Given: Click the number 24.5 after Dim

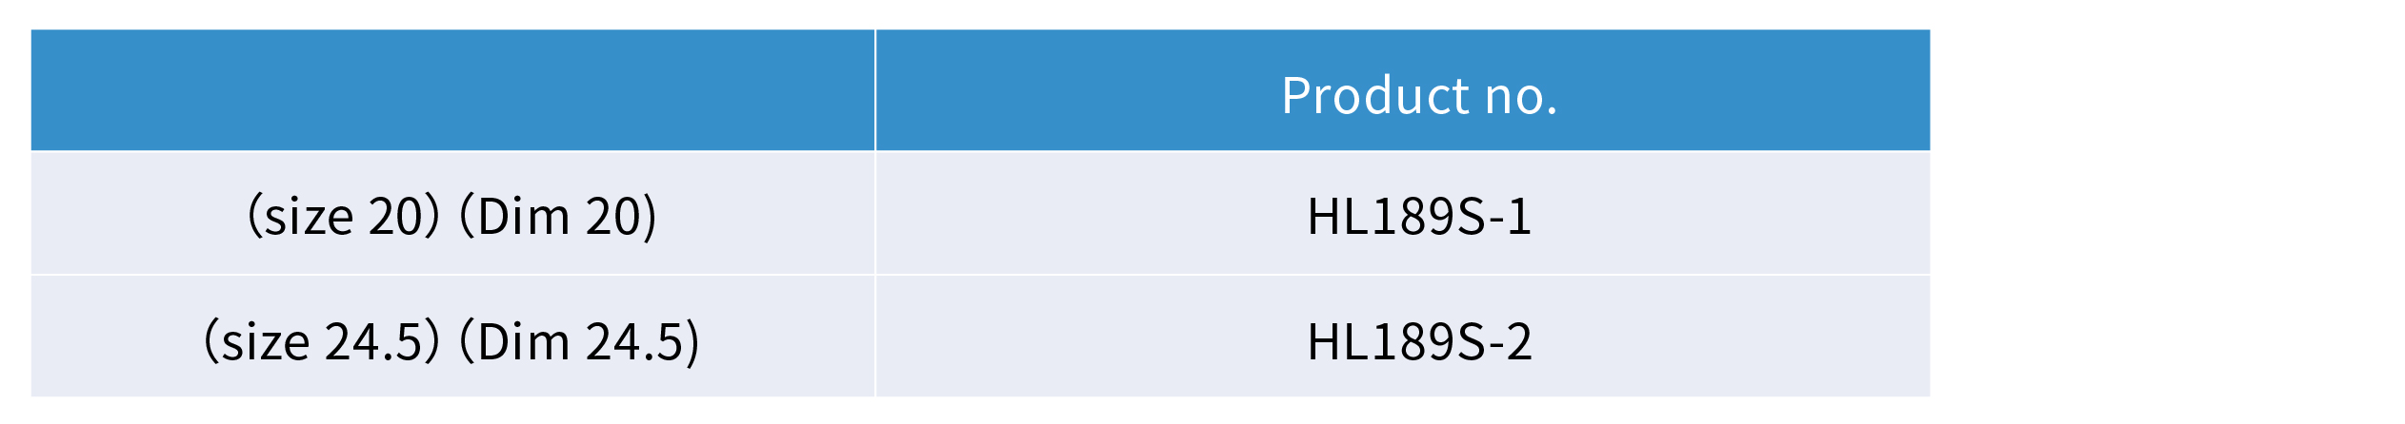Looking at the screenshot, I should pos(634,341).
